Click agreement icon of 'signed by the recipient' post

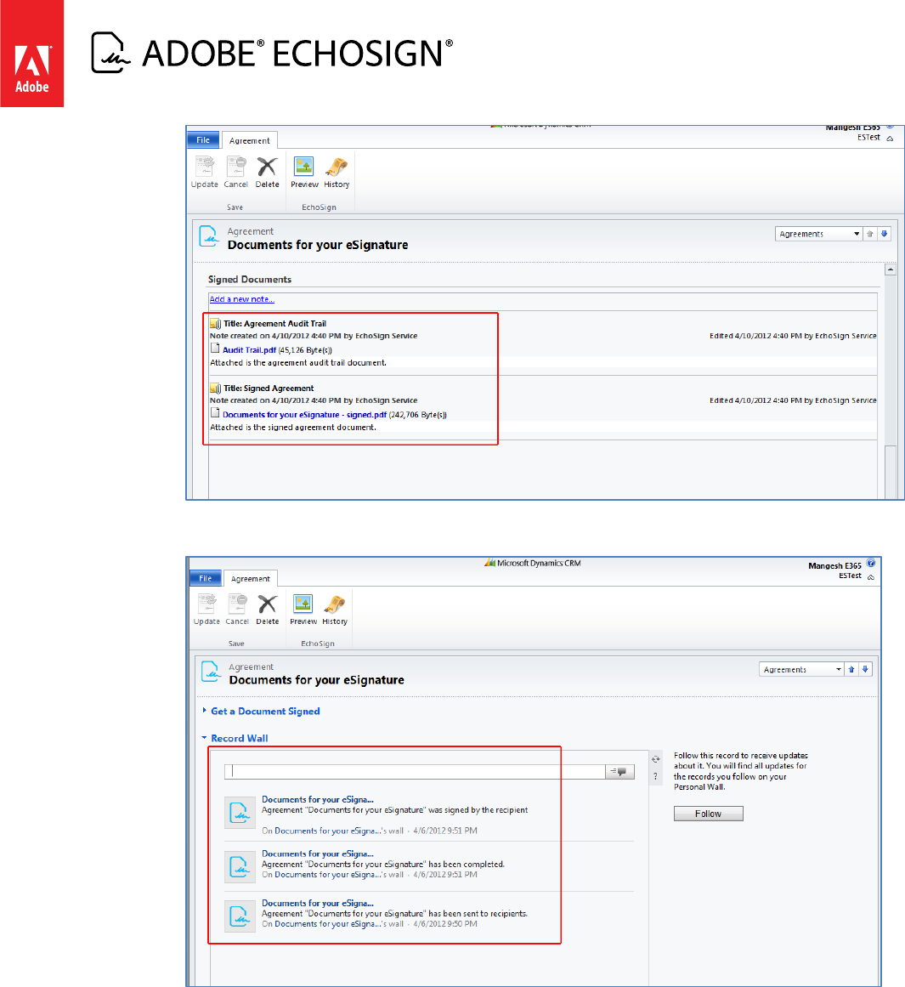pyautogui.click(x=240, y=813)
